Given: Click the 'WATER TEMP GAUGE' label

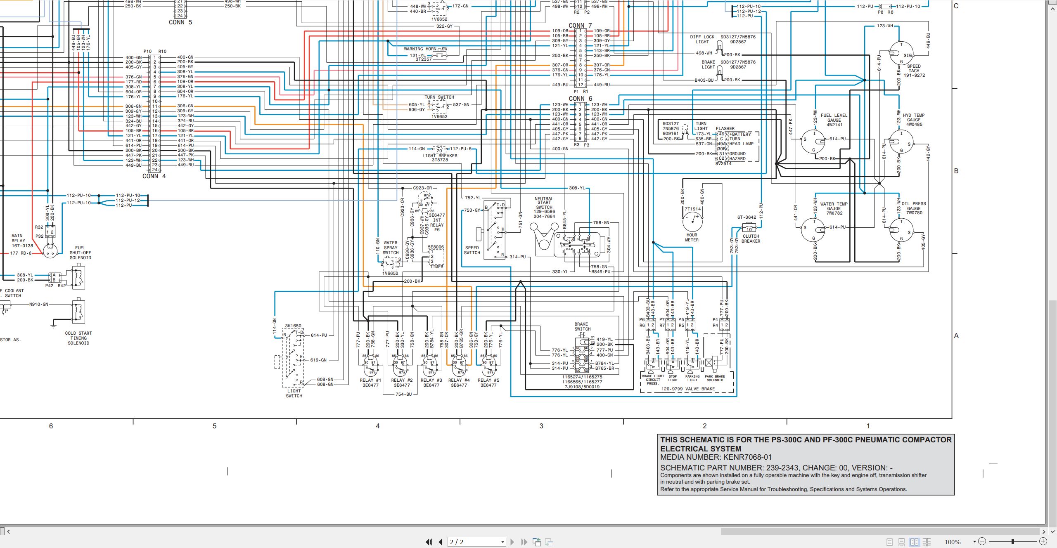Looking at the screenshot, I should click(834, 206).
